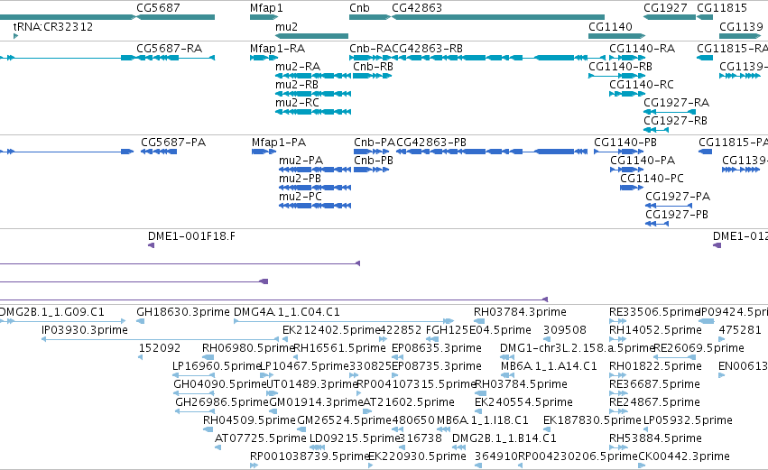This screenshot has width=768, height=470.
Task: Select the CG1140-RC transcript label
Action: pyautogui.click(x=642, y=85)
